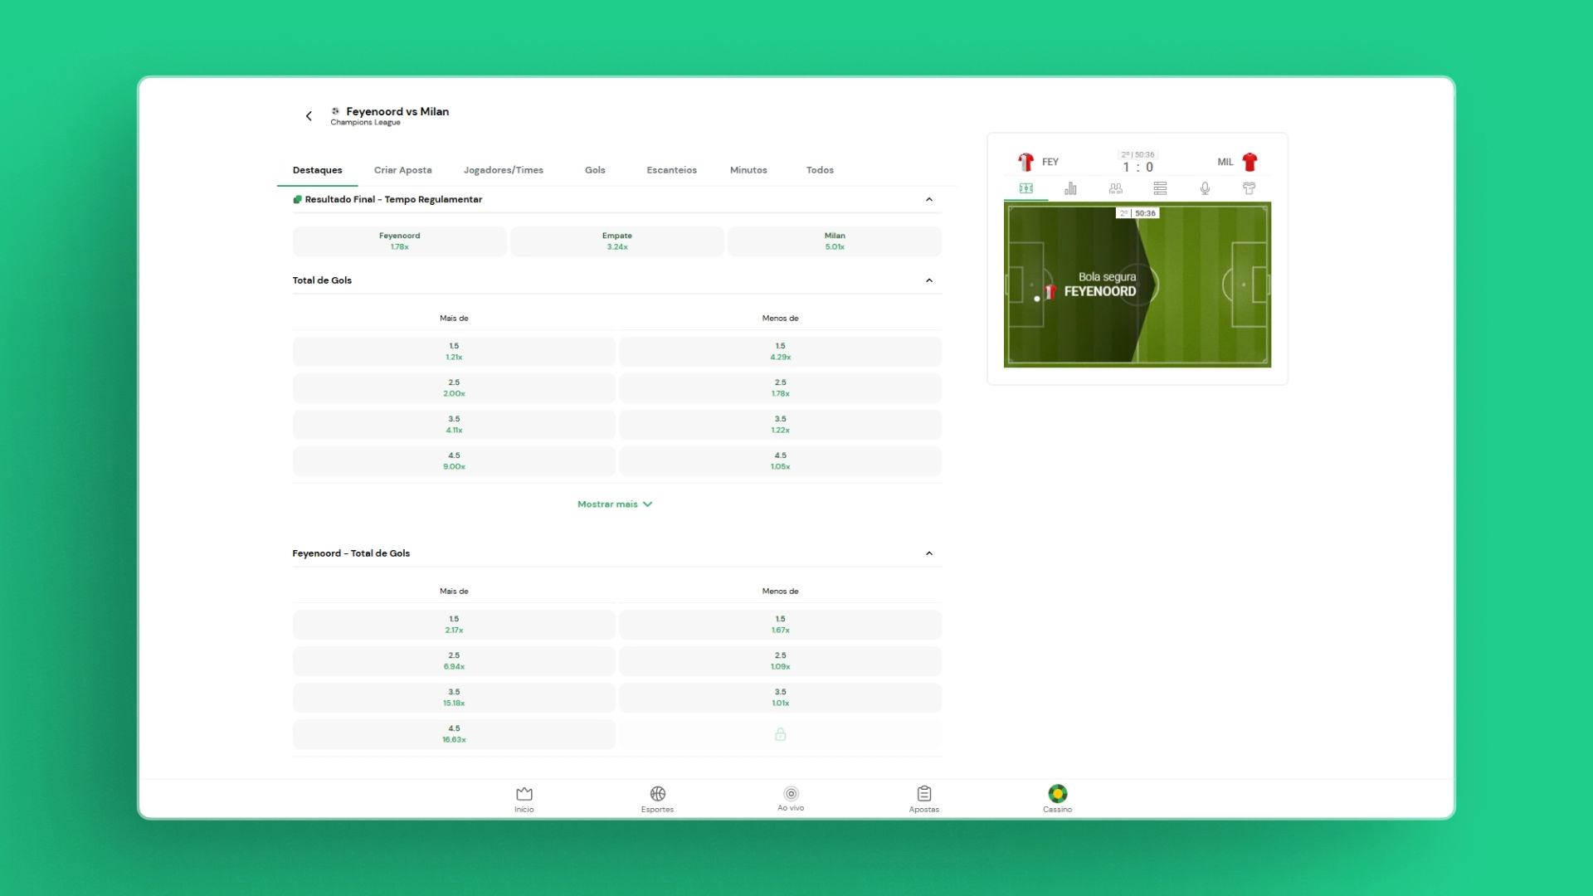This screenshot has height=896, width=1593.
Task: Switch to Jogadores/Times tab
Action: tap(504, 170)
